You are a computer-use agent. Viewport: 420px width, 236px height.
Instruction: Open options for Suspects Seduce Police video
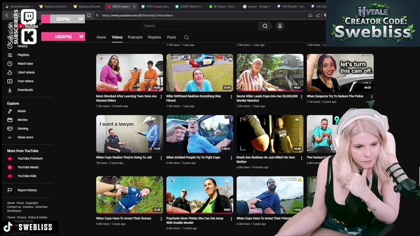[x=371, y=97]
